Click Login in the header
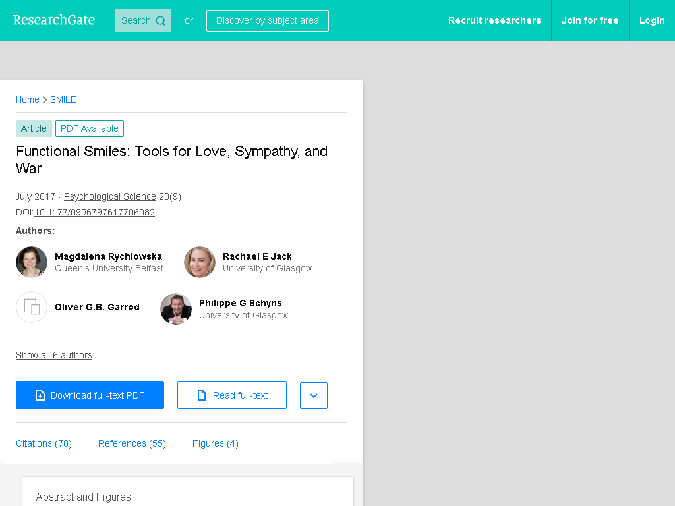Screen dimensions: 675x506 click(652, 20)
